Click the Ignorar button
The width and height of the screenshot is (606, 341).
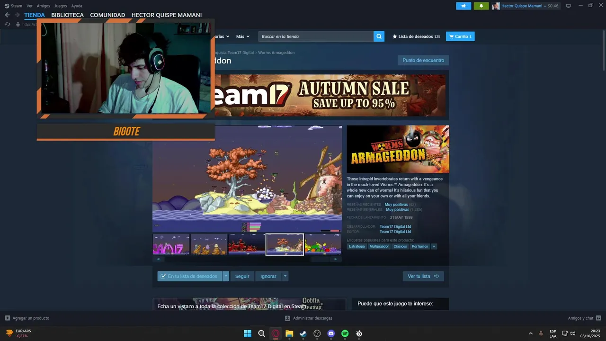(268, 276)
